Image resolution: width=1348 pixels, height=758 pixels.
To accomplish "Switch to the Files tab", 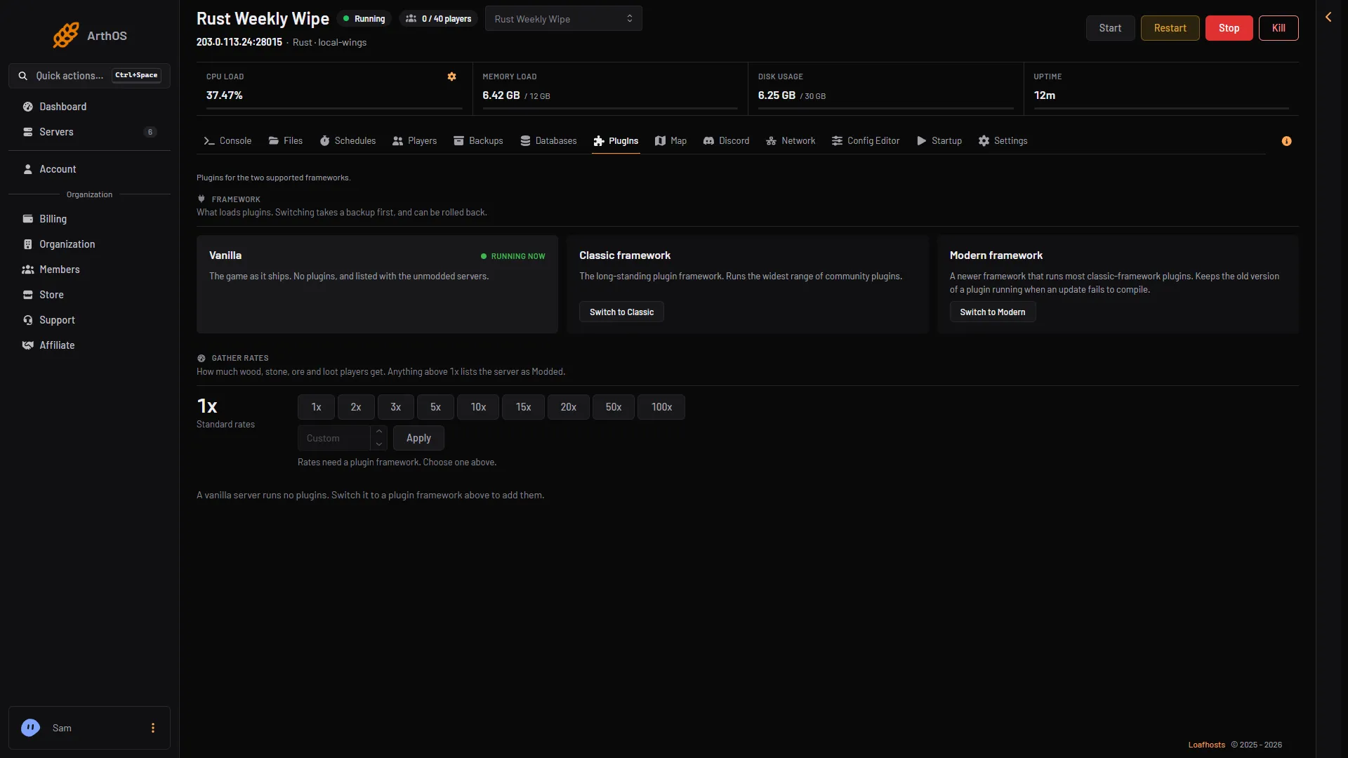I will pyautogui.click(x=286, y=141).
